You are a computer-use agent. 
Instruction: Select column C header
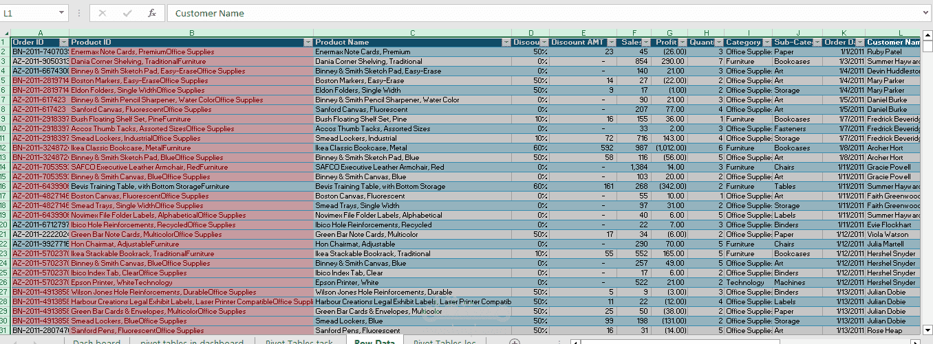point(412,33)
